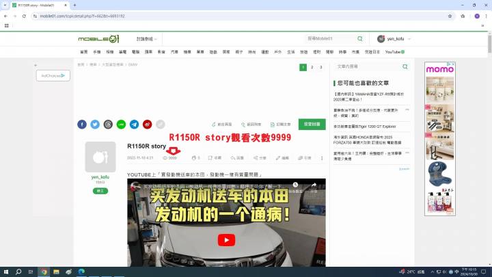Share the post on Weibo
This screenshot has height=277, width=492.
(147, 124)
